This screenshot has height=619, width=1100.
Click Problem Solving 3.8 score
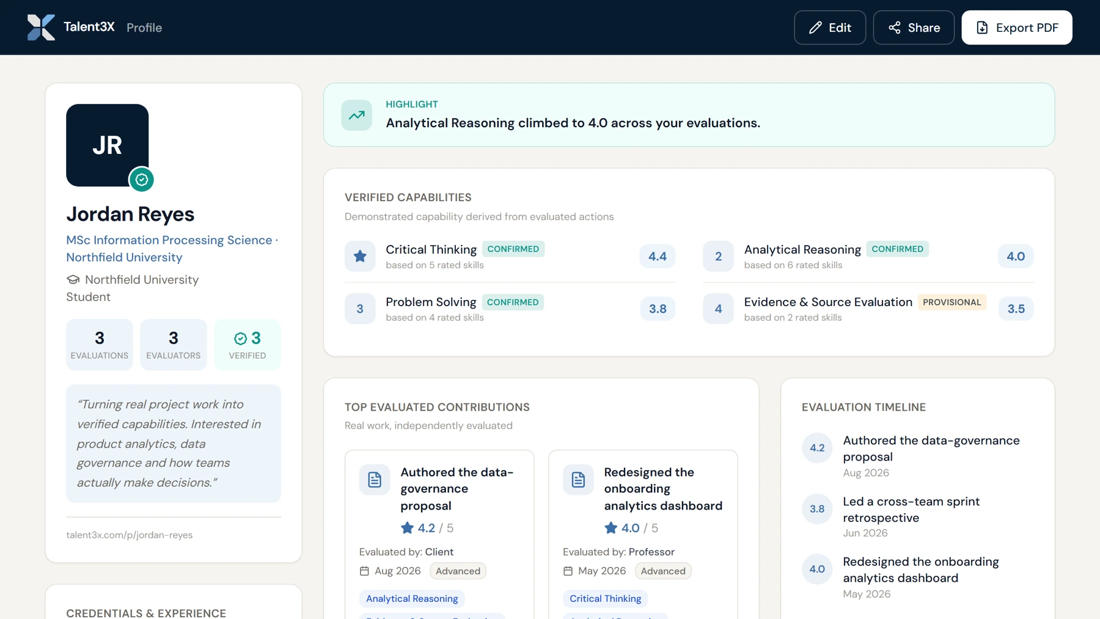(x=658, y=309)
